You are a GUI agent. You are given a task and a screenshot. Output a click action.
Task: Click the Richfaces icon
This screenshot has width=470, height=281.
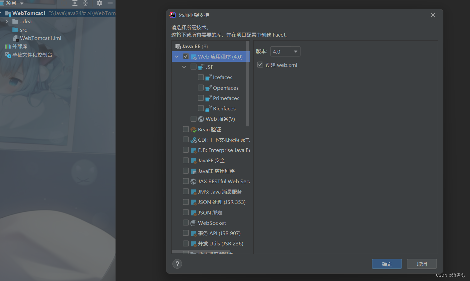(x=208, y=108)
